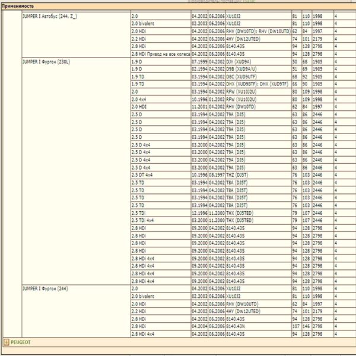Click the 2.5 DT 4x4 modification cell
Screen dimensions: 356x356
[161, 175]
